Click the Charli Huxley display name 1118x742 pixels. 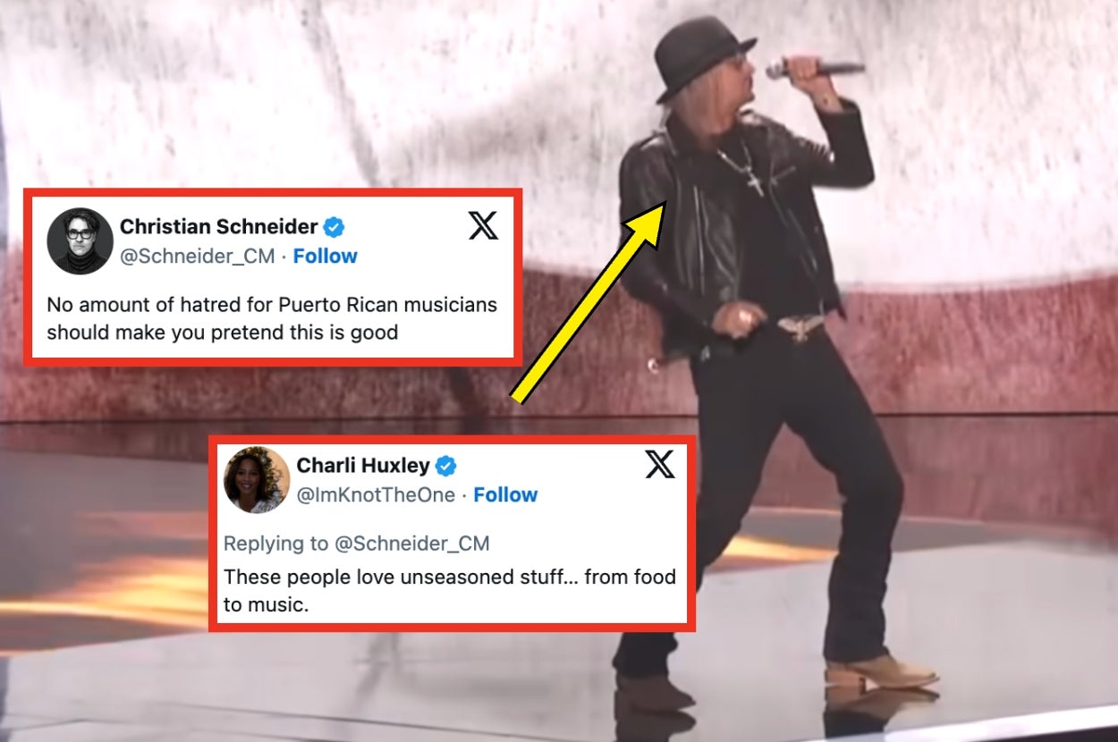(x=363, y=466)
